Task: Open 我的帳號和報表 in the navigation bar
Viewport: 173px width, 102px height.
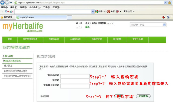Action: pyautogui.click(x=30, y=39)
